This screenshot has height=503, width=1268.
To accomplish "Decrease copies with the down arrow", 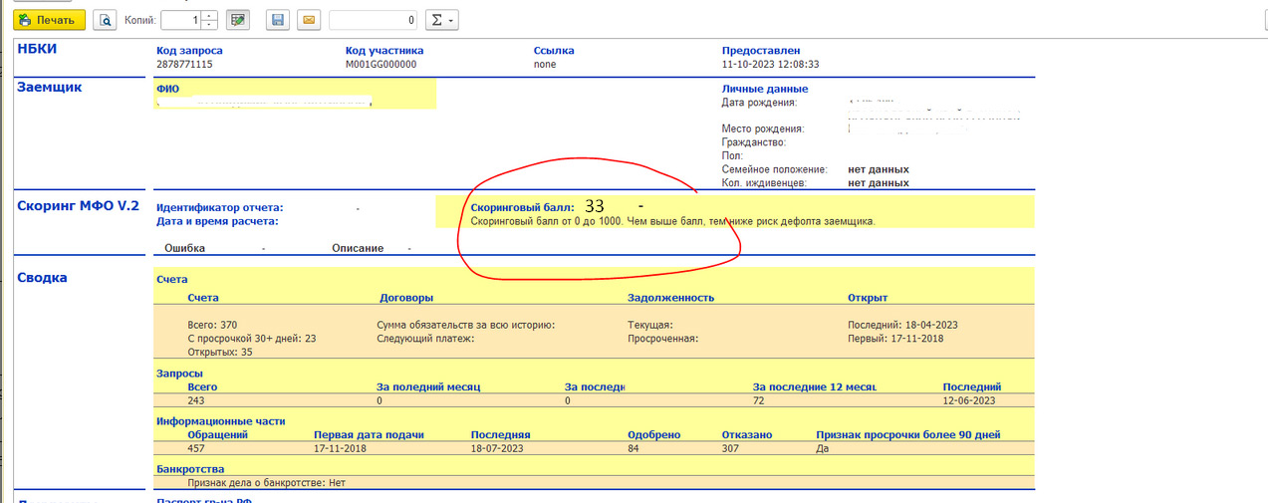I will pyautogui.click(x=209, y=24).
